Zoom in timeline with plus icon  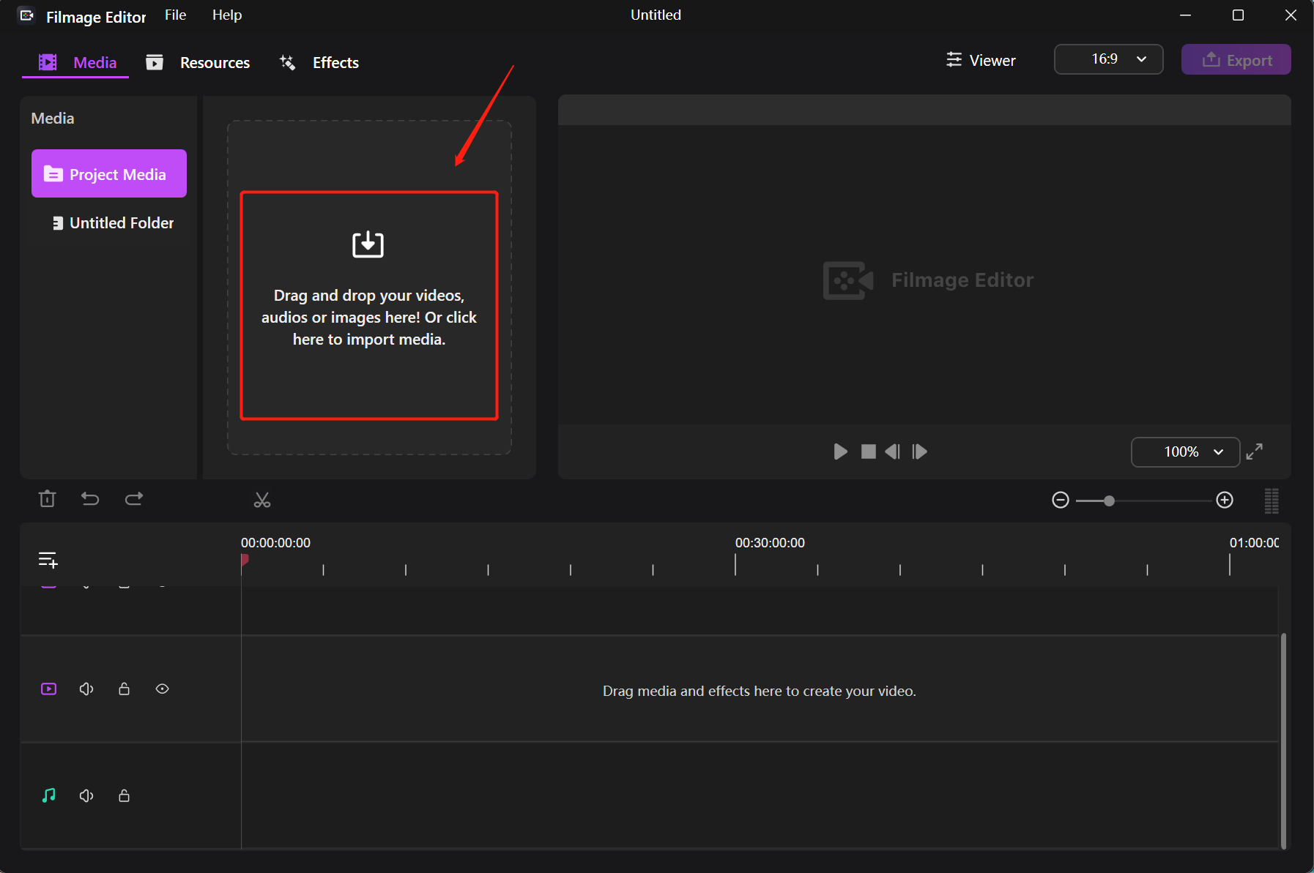click(x=1225, y=501)
